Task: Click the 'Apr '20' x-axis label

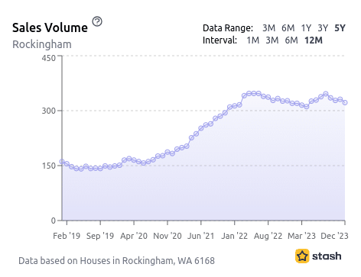Action: [134, 236]
